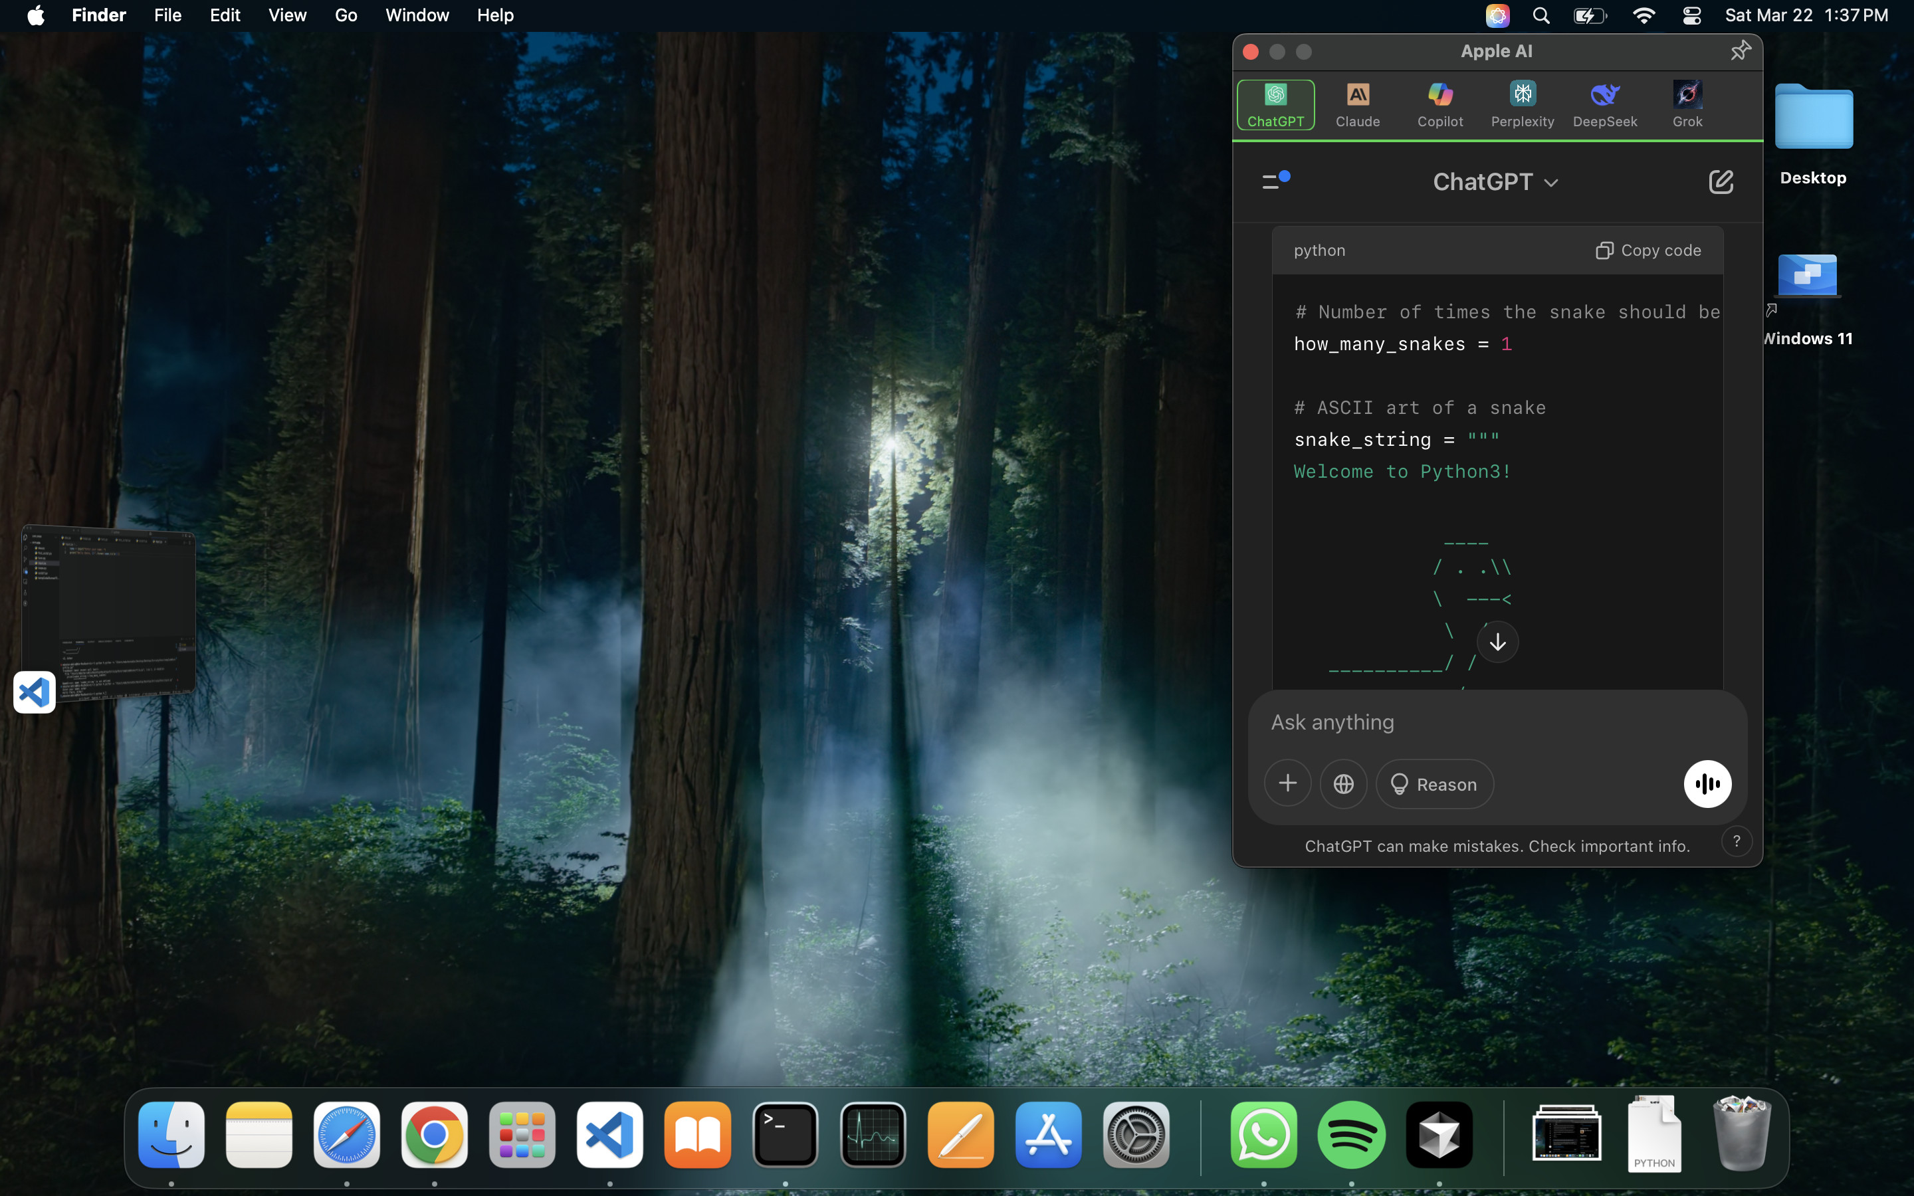Switch to the Copilot tab

(1439, 105)
